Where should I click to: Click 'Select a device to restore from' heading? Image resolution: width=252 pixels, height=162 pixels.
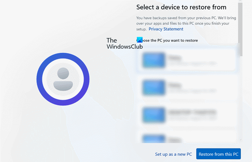181,7
